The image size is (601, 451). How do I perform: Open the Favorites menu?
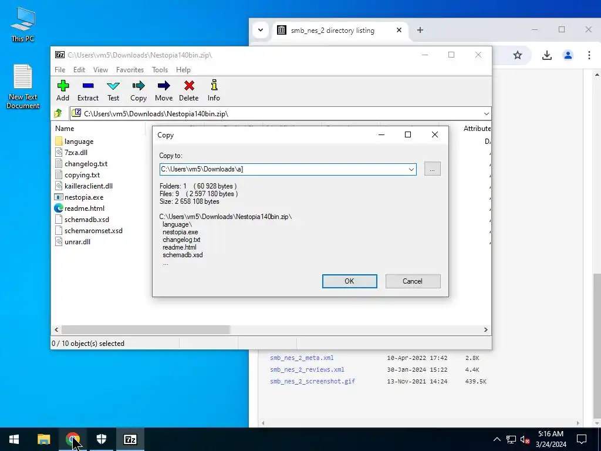tap(130, 69)
